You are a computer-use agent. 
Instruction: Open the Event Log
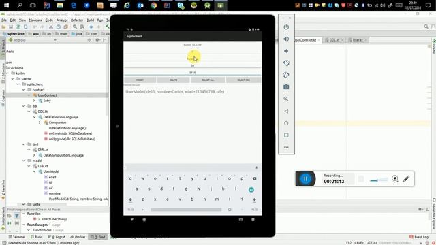click(x=419, y=237)
